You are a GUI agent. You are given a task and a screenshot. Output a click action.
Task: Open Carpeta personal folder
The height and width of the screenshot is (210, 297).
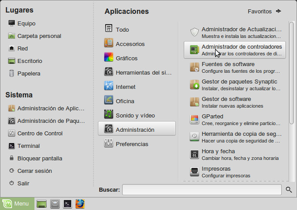click(39, 36)
